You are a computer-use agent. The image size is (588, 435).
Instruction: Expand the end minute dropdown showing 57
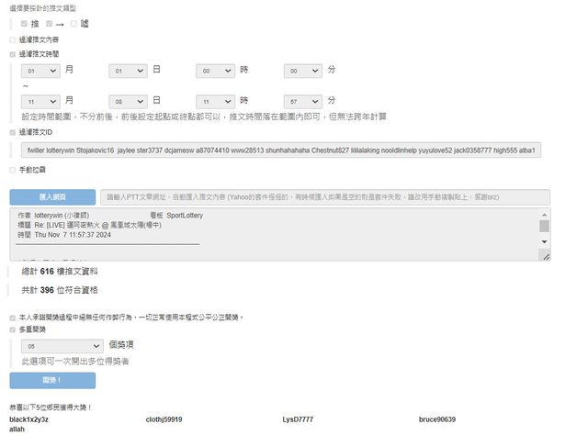click(304, 100)
